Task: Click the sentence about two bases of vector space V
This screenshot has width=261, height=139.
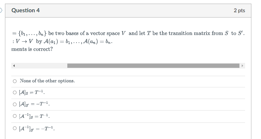Action: click(128, 33)
